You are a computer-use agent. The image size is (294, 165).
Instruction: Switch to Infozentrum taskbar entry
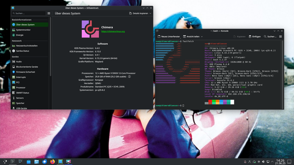(x=60, y=162)
